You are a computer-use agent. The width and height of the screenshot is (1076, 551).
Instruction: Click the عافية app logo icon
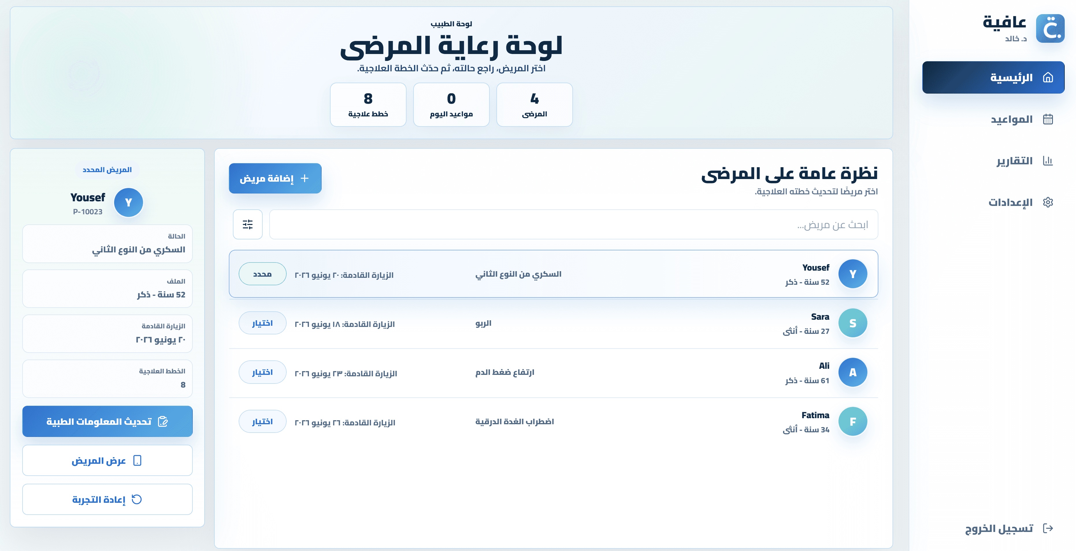pyautogui.click(x=1050, y=28)
